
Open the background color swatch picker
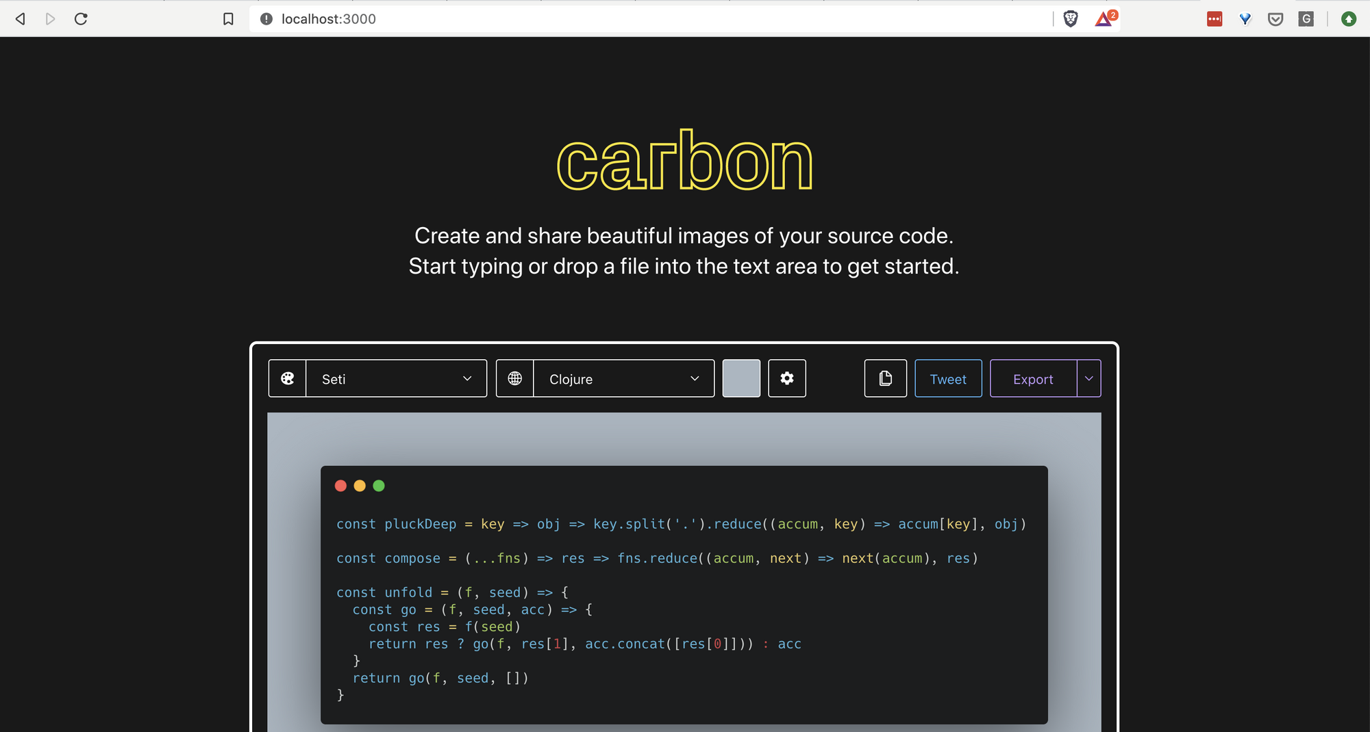741,378
